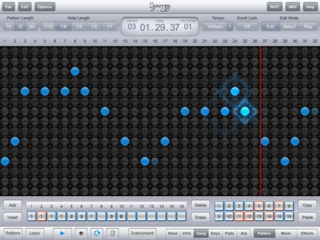This screenshot has height=240, width=320.
Task: Open the Mixer view tab
Action: 285,233
